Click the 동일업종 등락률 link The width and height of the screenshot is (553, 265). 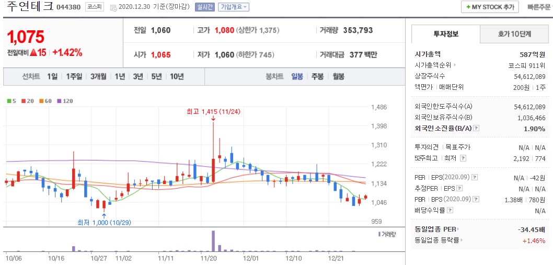437,240
